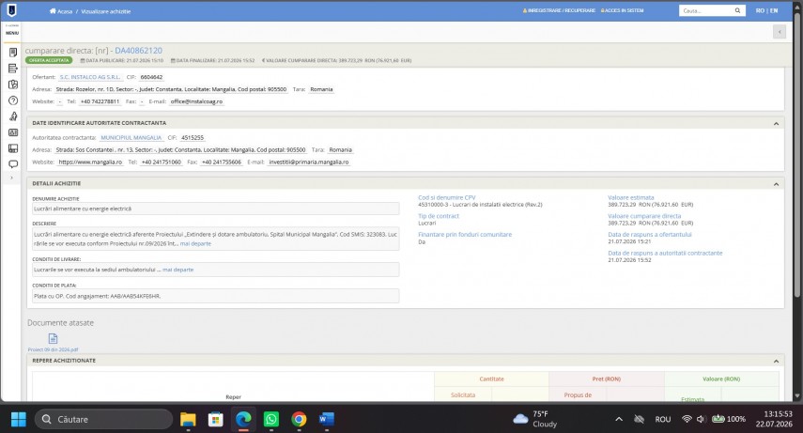Screen dimensions: 803x433
Task: Open the MENU toggle in sidebar
Action: tap(12, 30)
